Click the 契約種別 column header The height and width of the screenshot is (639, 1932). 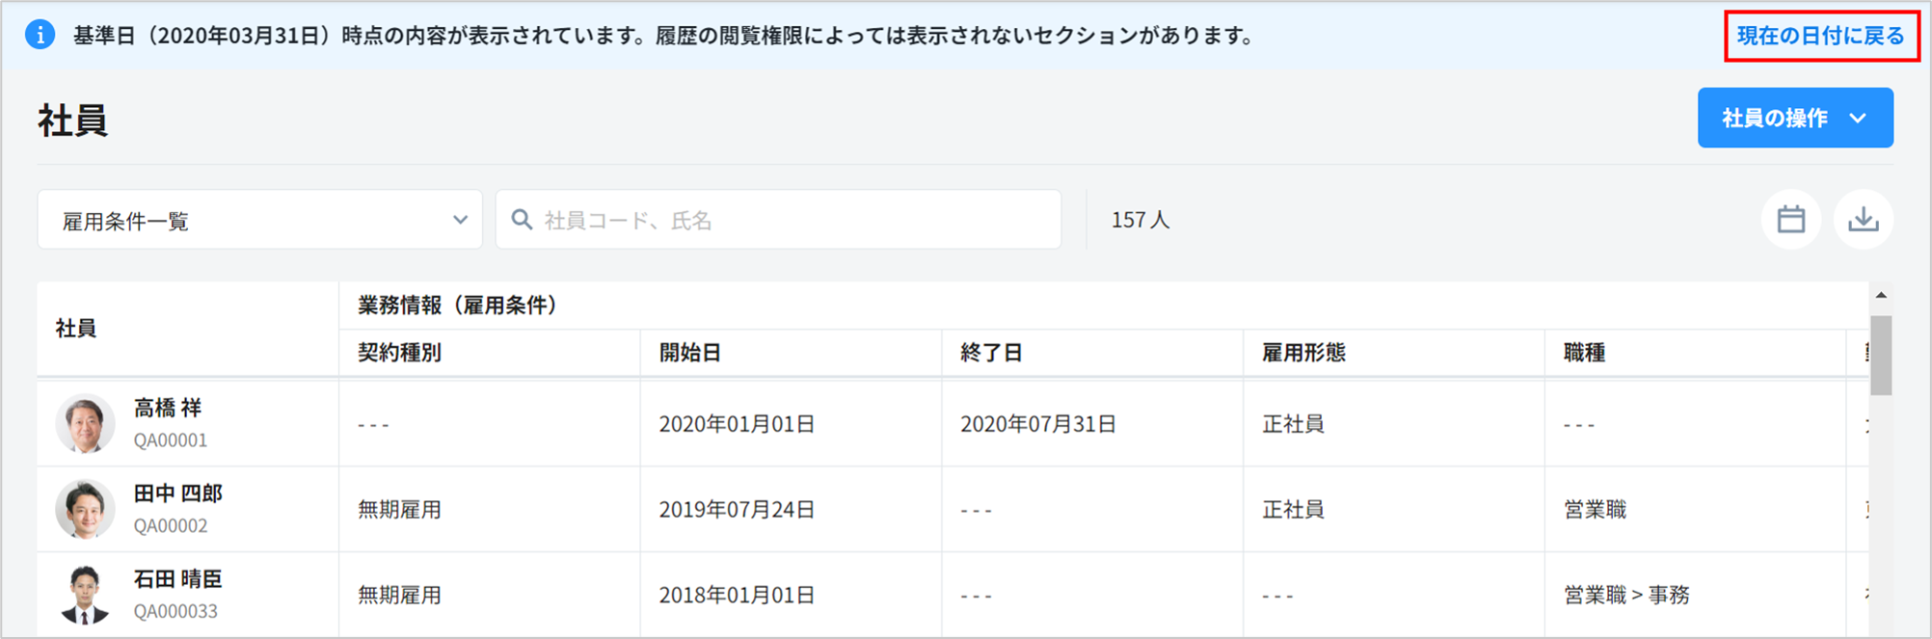400,353
